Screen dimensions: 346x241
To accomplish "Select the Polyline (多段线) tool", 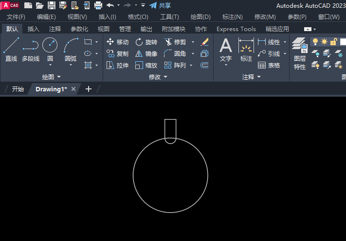I will (31, 50).
